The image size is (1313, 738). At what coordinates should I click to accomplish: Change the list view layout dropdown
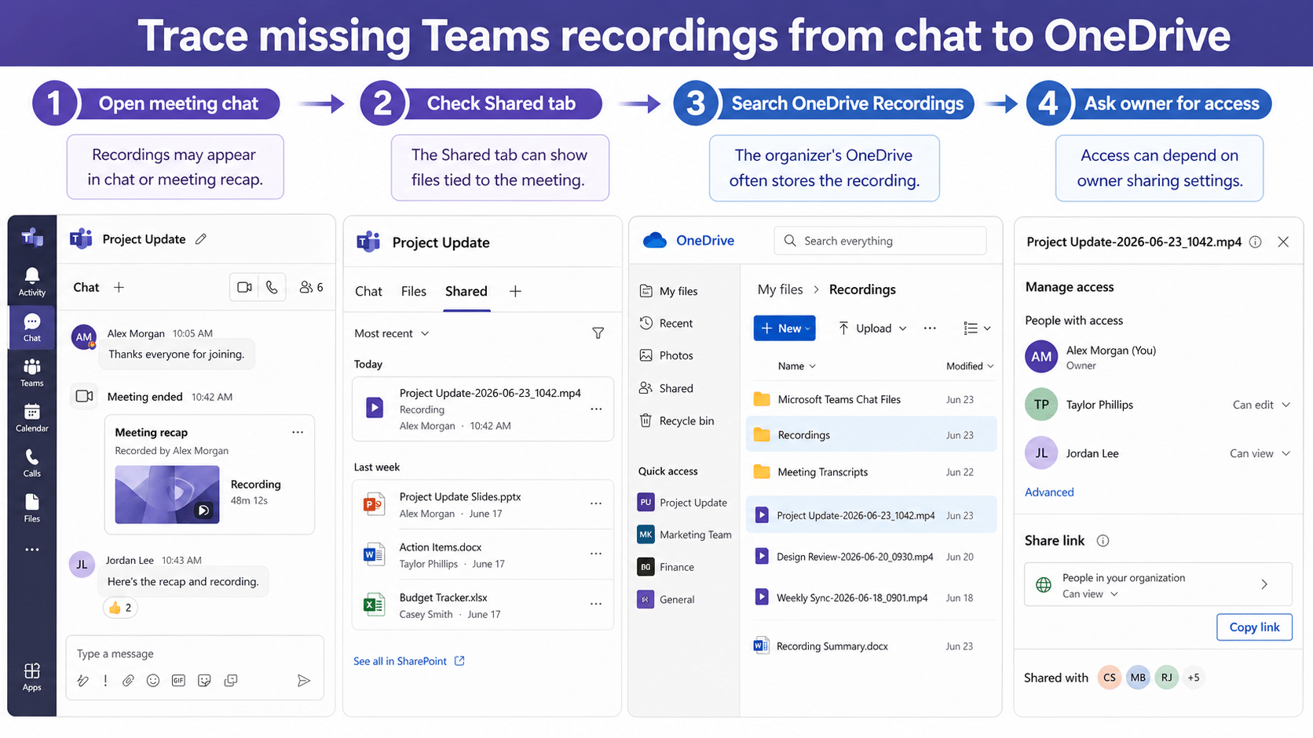click(x=977, y=329)
